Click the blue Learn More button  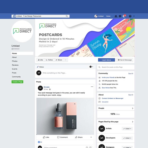click(107, 60)
